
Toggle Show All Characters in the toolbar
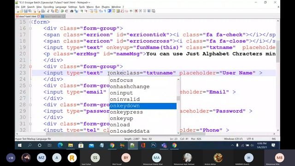(x=105, y=11)
